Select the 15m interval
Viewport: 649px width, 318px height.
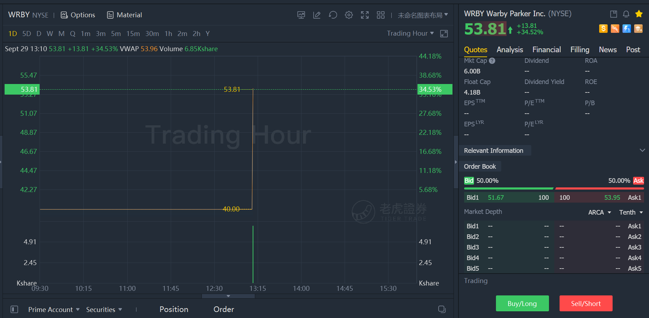coord(133,34)
